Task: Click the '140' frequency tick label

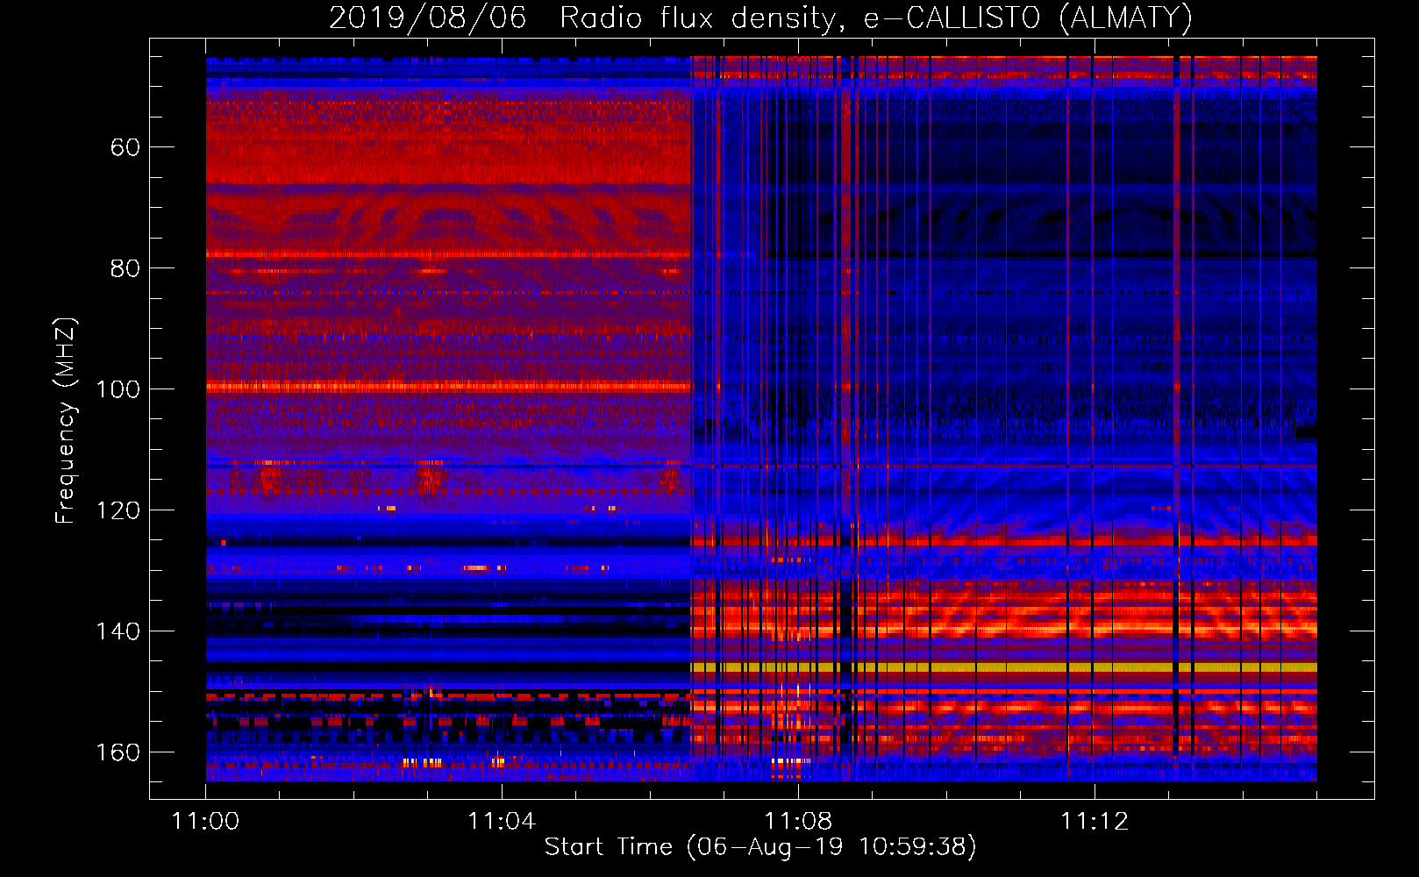Action: 118,631
